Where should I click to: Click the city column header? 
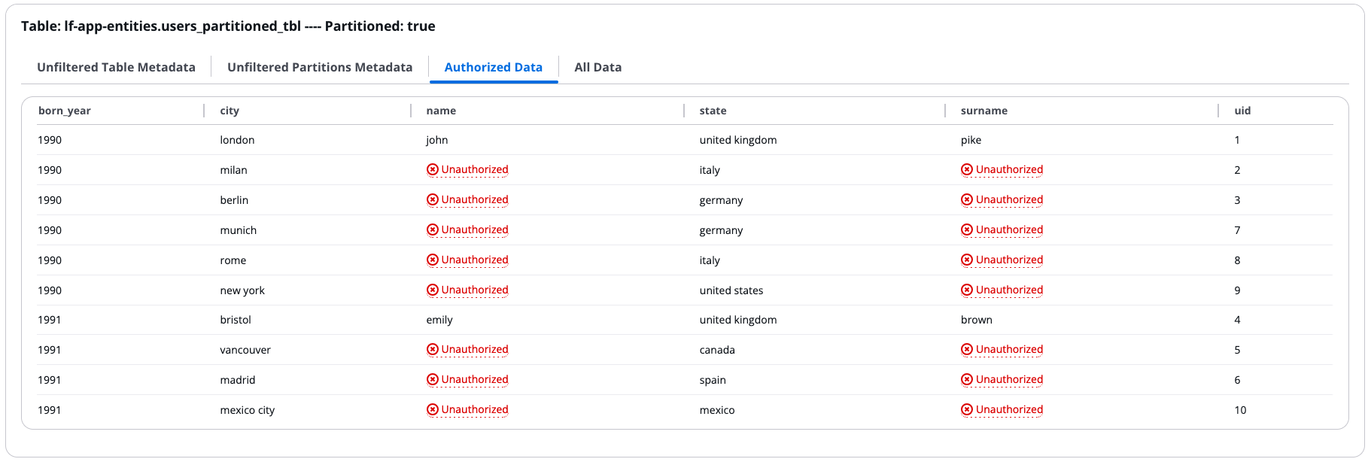click(x=229, y=111)
